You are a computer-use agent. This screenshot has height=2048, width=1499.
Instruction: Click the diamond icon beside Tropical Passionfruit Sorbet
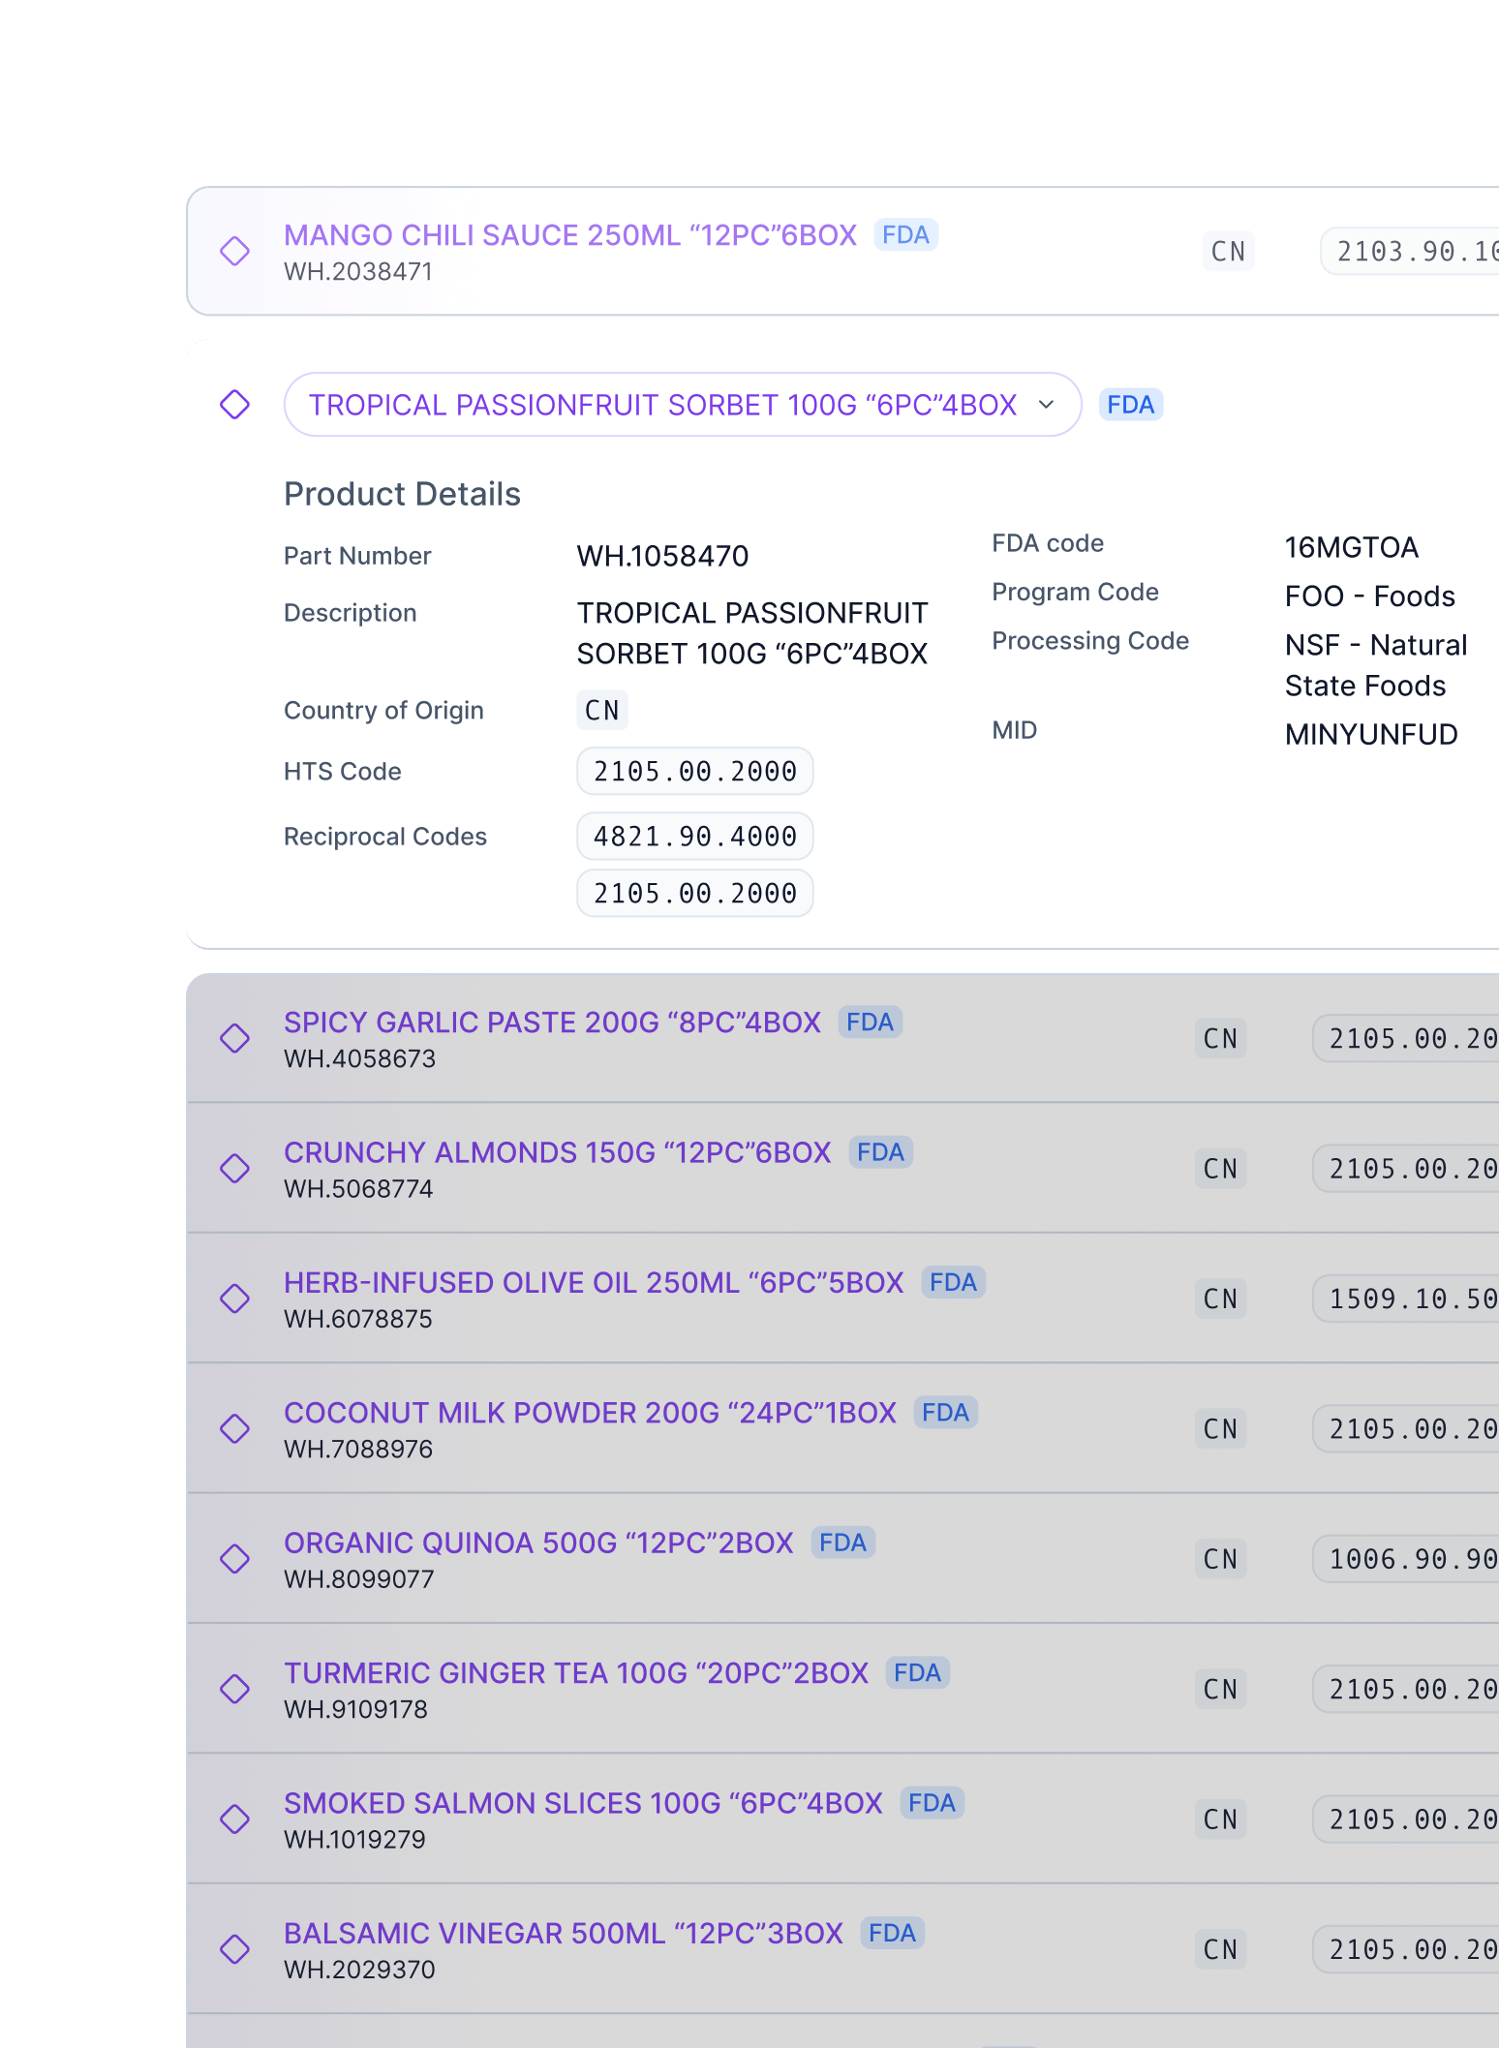click(x=234, y=405)
